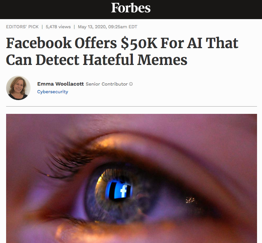
Task: Select the EDITORS' PICK label
Action: click(x=22, y=27)
